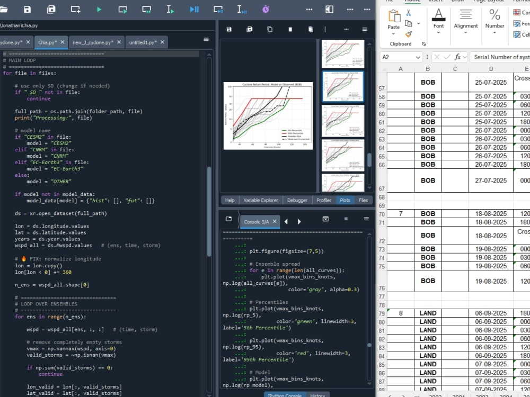Select third plot thumbnail in Plots pane

[343, 121]
